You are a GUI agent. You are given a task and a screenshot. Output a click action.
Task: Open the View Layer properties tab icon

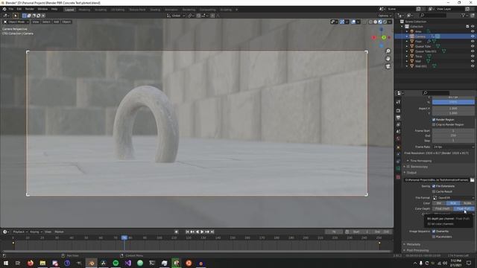(398, 124)
